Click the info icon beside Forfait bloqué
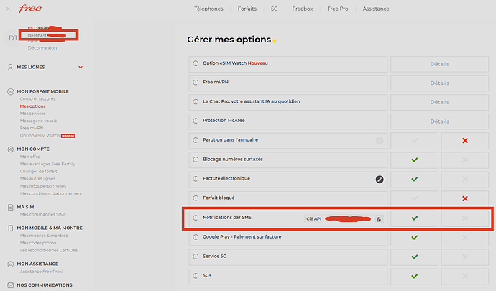This screenshot has width=496, height=291. pos(196,198)
